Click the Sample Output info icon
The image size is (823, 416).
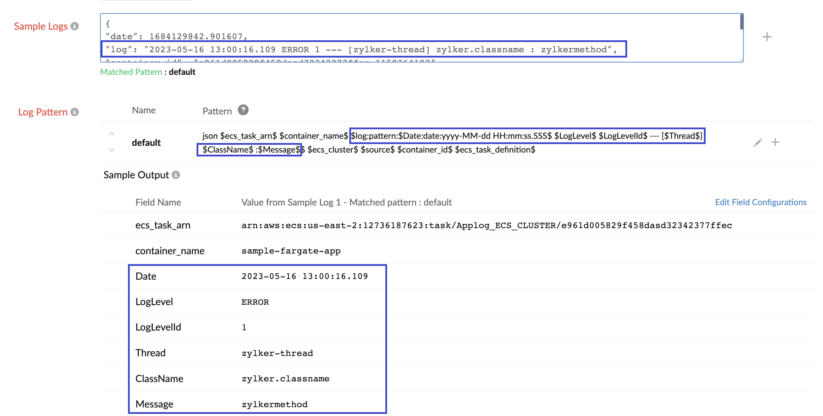coord(176,175)
